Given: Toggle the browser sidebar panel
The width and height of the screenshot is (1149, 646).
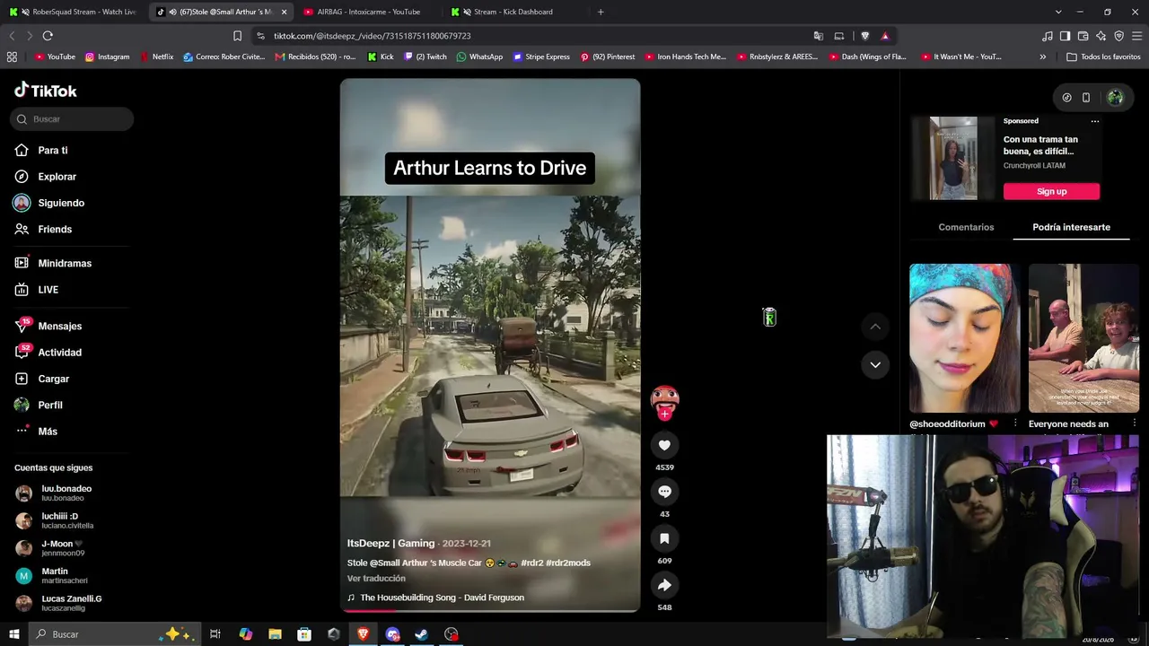Looking at the screenshot, I should 1065,36.
